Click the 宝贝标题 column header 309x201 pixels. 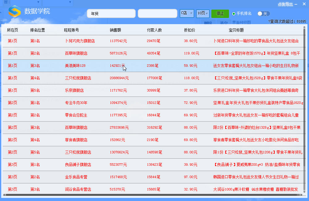(x=236, y=30)
